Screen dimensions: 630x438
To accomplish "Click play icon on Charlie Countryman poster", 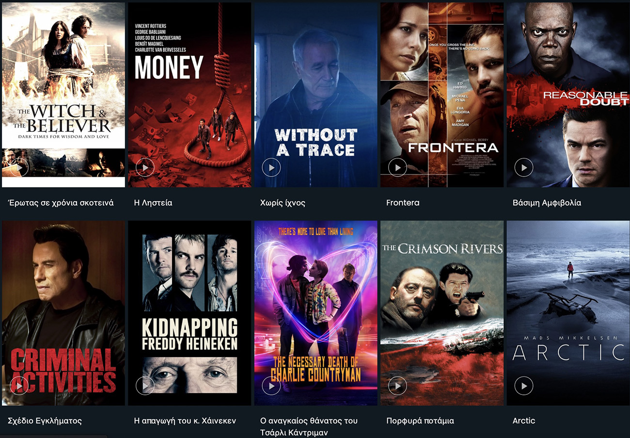I will (x=271, y=386).
